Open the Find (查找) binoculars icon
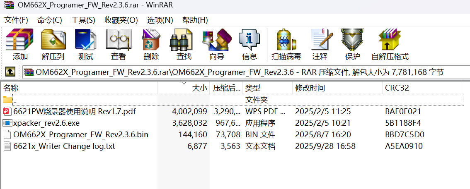470x189 pixels. (184, 44)
